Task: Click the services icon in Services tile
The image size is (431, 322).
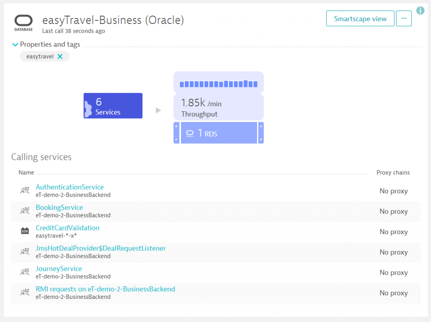Action: pos(88,109)
